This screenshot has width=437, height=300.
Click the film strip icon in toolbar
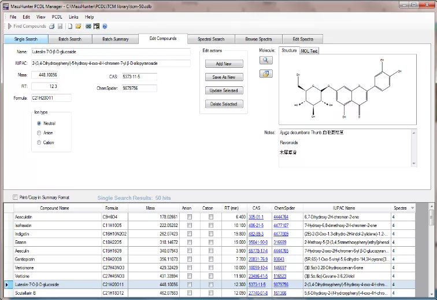click(97, 26)
